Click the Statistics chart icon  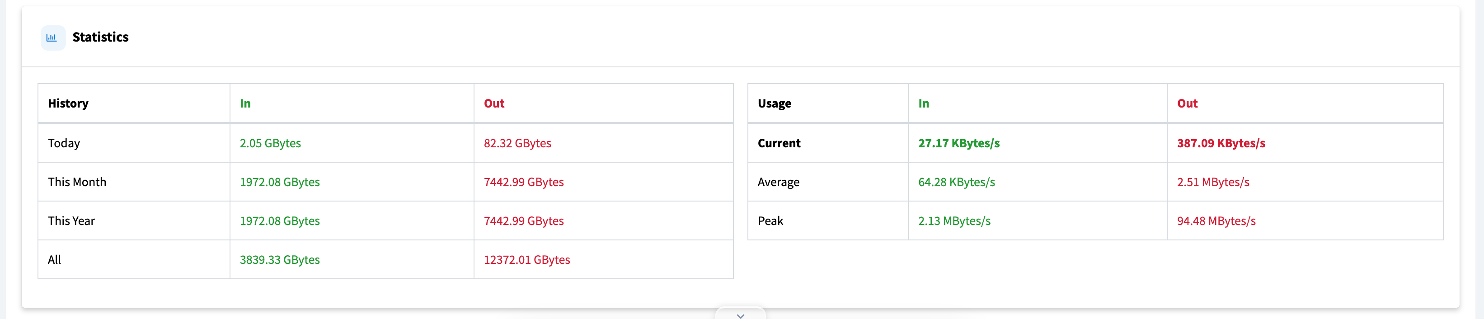tap(52, 38)
